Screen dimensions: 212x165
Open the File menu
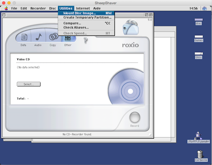tap(14, 8)
